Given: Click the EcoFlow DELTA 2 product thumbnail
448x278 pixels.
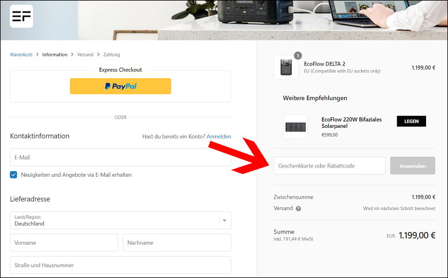Looking at the screenshot, I should tap(286, 67).
